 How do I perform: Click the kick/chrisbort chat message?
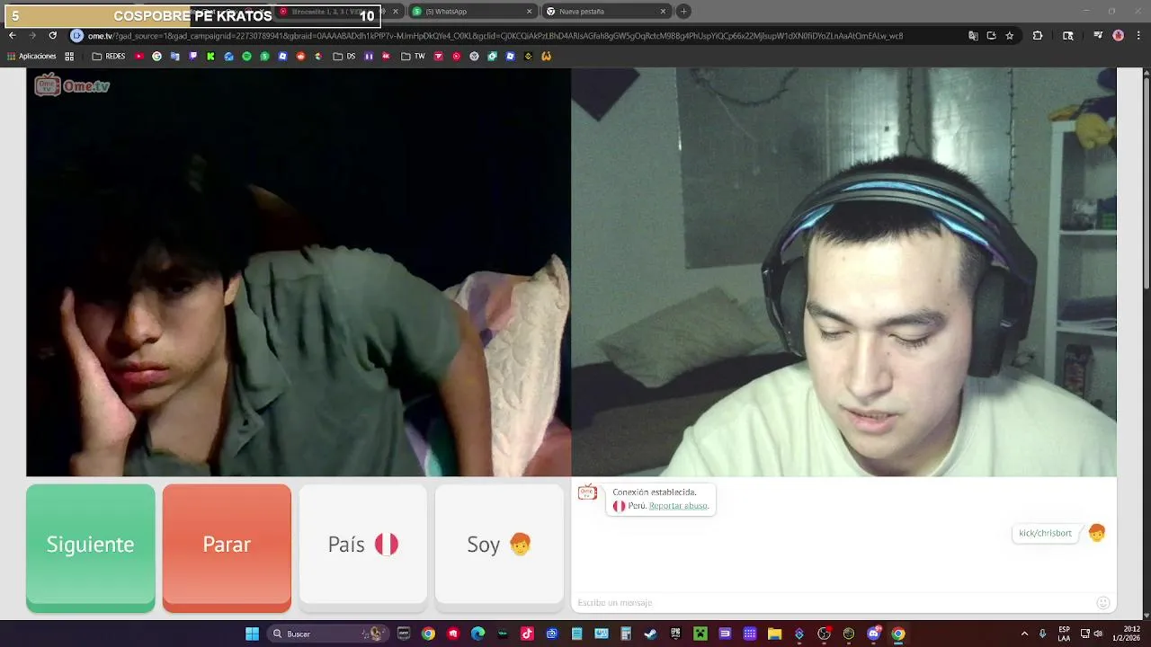pyautogui.click(x=1045, y=533)
